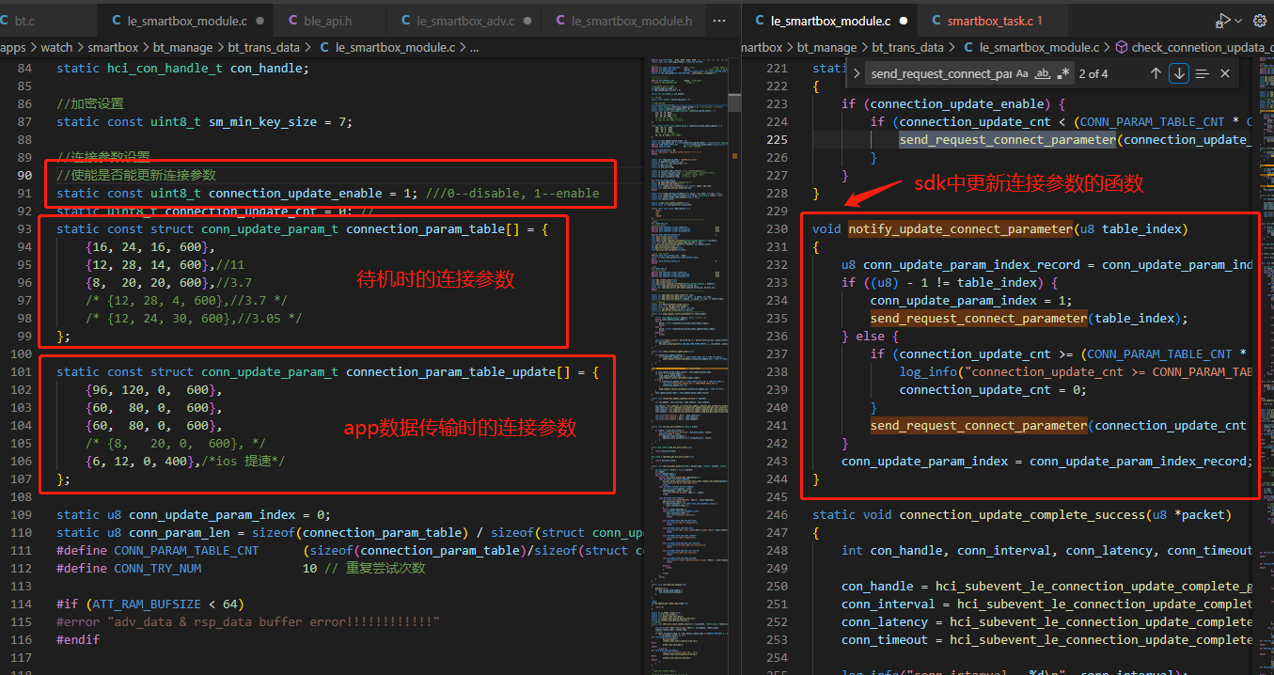
Task: Jump to the next find match
Action: (x=1179, y=73)
